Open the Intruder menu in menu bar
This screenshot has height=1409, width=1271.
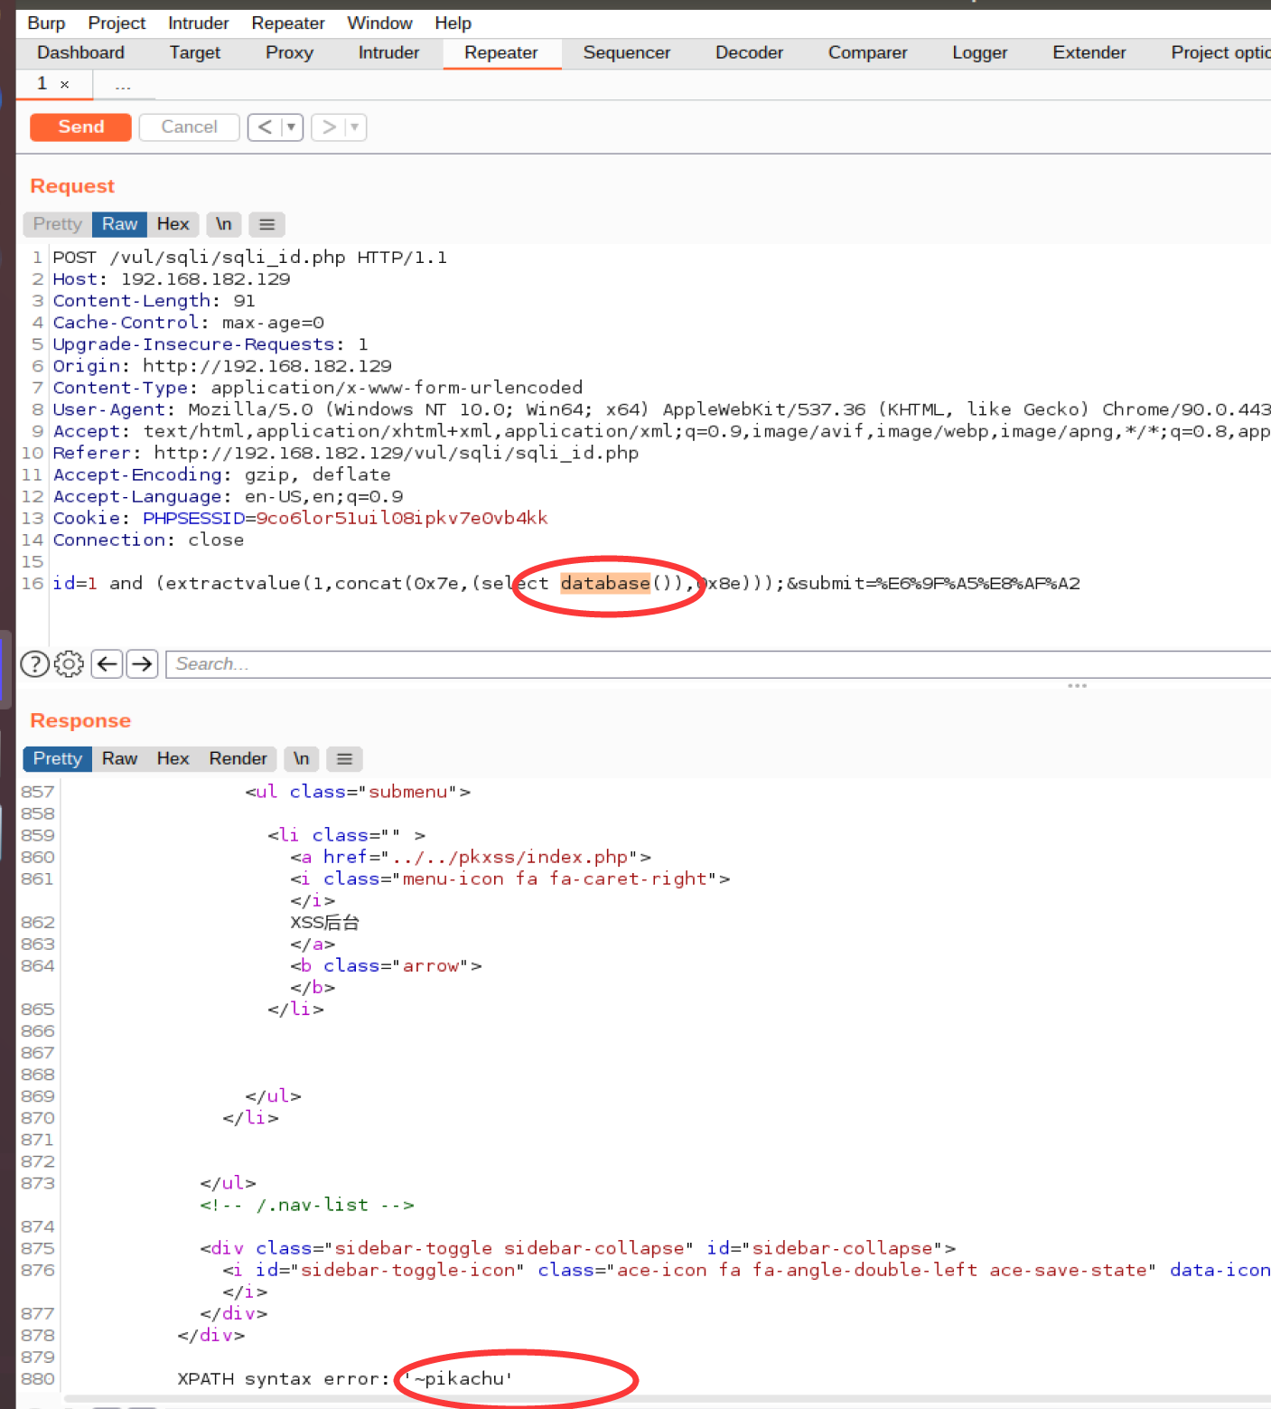(198, 23)
